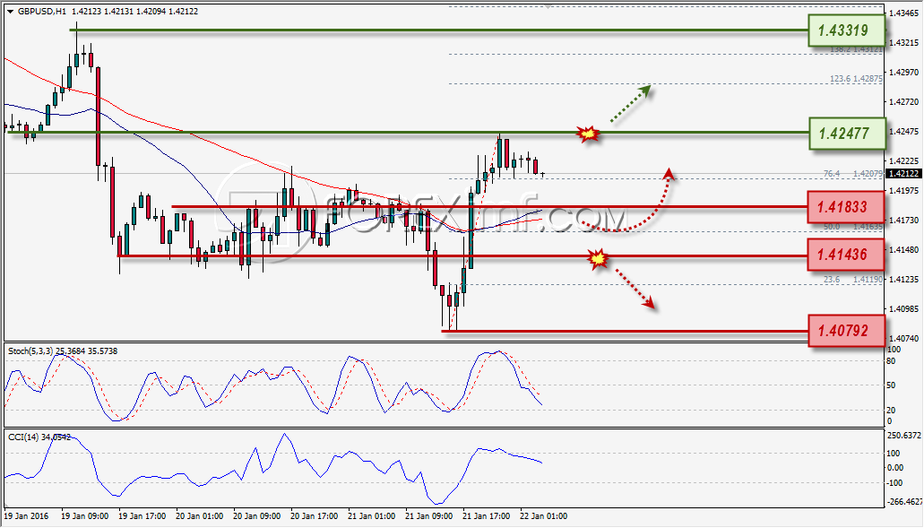Click the current price tag 1.42122

(904, 173)
